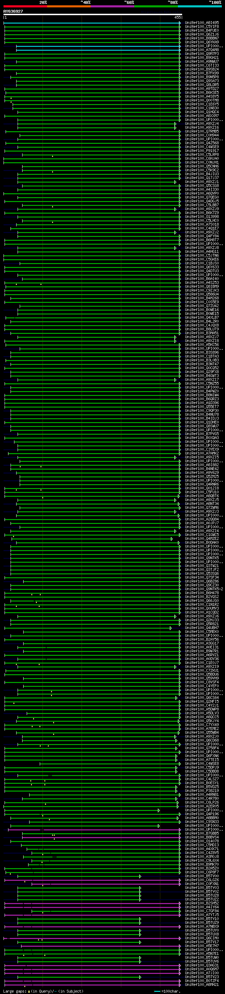Select label UniRef100_C5MEK0
This screenshot has width=225, height=994.
pyautogui.click(x=202, y=632)
